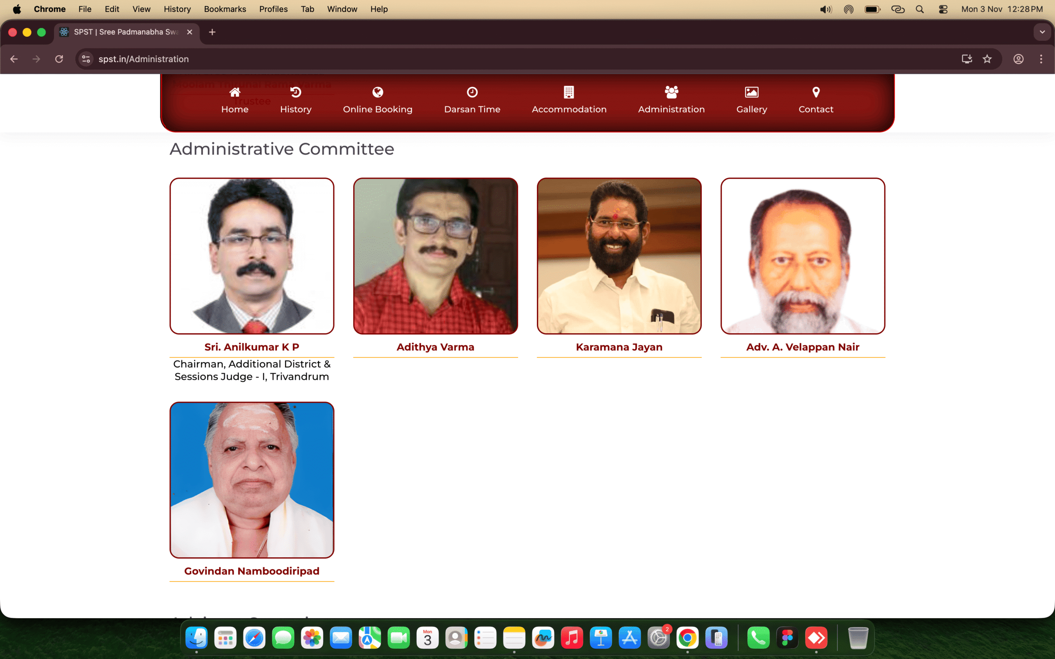Open the Accommodation building icon

pos(569,92)
